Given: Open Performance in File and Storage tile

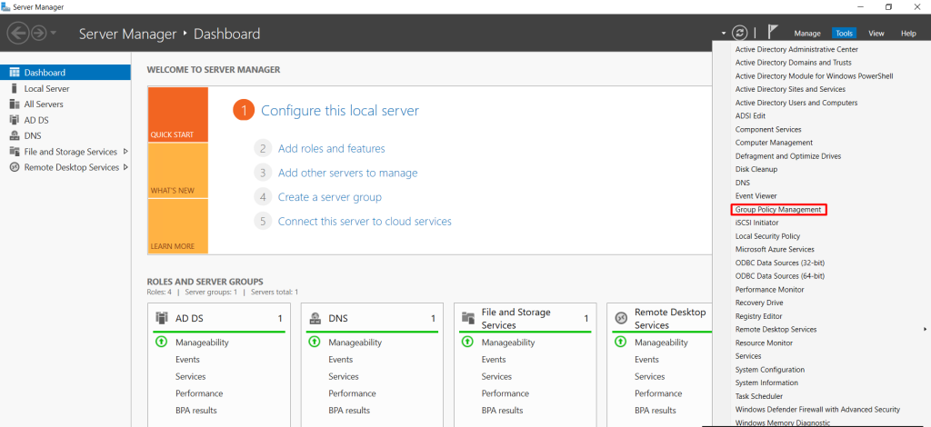Looking at the screenshot, I should (x=506, y=393).
